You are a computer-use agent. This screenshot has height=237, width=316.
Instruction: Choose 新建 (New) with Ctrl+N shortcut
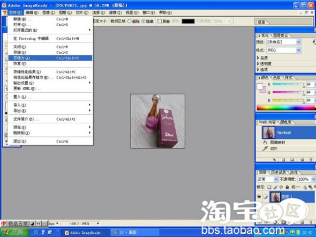tap(50, 19)
